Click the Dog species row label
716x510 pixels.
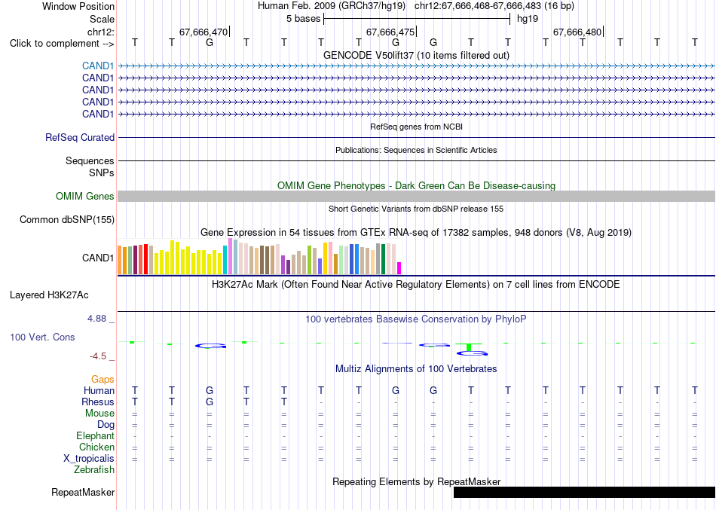coord(106,425)
